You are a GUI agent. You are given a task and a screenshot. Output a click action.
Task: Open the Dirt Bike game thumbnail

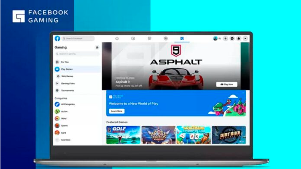click(x=229, y=135)
